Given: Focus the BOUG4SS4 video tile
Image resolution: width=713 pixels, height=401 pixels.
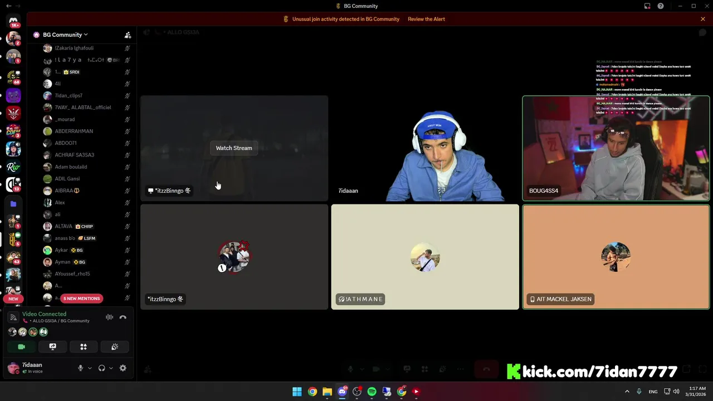Looking at the screenshot, I should tap(616, 148).
